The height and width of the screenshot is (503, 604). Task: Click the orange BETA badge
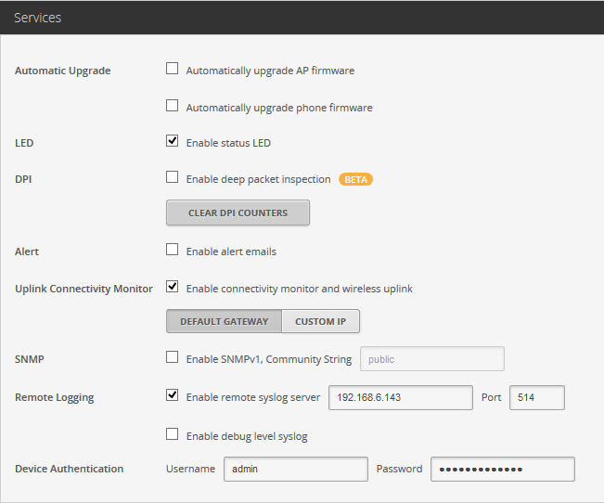click(x=355, y=179)
